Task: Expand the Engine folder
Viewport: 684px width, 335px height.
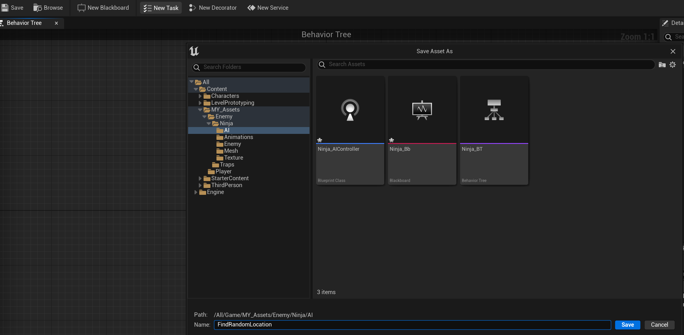Action: pyautogui.click(x=196, y=192)
